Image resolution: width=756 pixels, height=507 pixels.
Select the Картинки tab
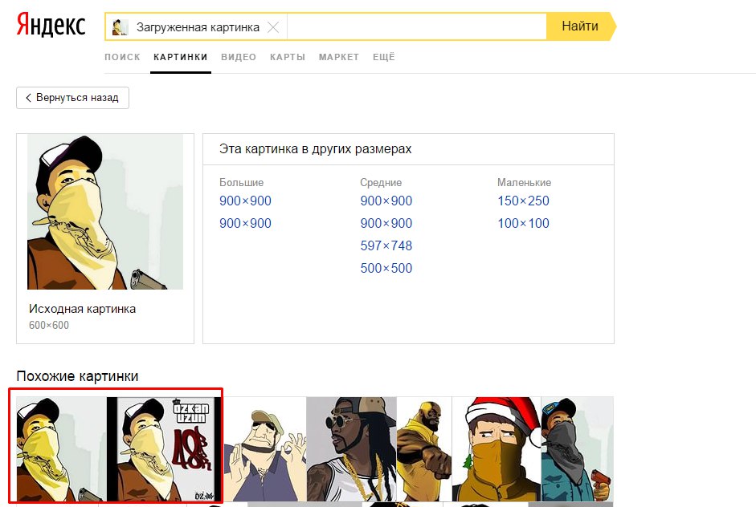point(180,57)
